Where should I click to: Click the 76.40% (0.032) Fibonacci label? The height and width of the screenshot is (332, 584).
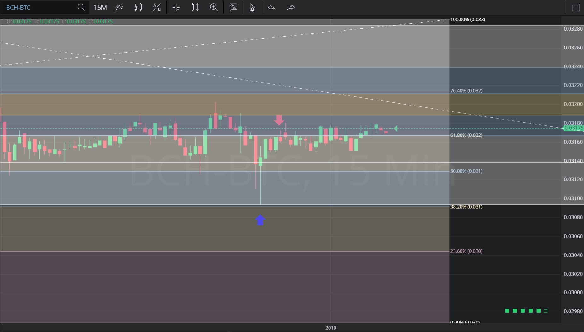466,91
